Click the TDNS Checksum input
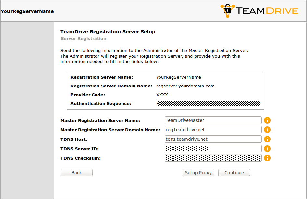Image resolution: width=307 pixels, height=199 pixels. [x=213, y=158]
